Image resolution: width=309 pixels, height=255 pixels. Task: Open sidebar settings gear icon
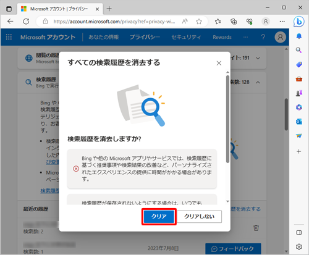tap(299, 246)
